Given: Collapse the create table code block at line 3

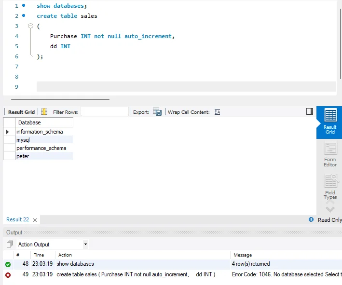Looking at the screenshot, I should [30, 26].
